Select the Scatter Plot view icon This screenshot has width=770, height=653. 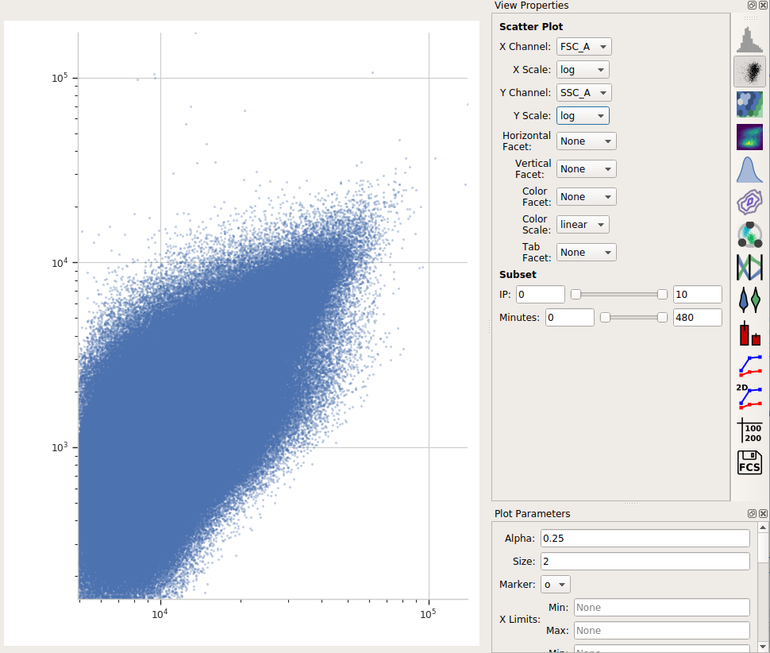749,71
